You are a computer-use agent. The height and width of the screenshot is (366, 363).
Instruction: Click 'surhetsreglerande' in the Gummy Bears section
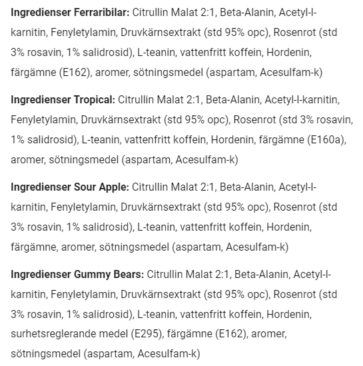pos(53,334)
